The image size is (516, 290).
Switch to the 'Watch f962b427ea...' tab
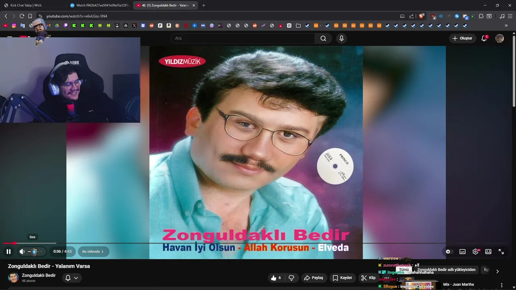pyautogui.click(x=100, y=5)
